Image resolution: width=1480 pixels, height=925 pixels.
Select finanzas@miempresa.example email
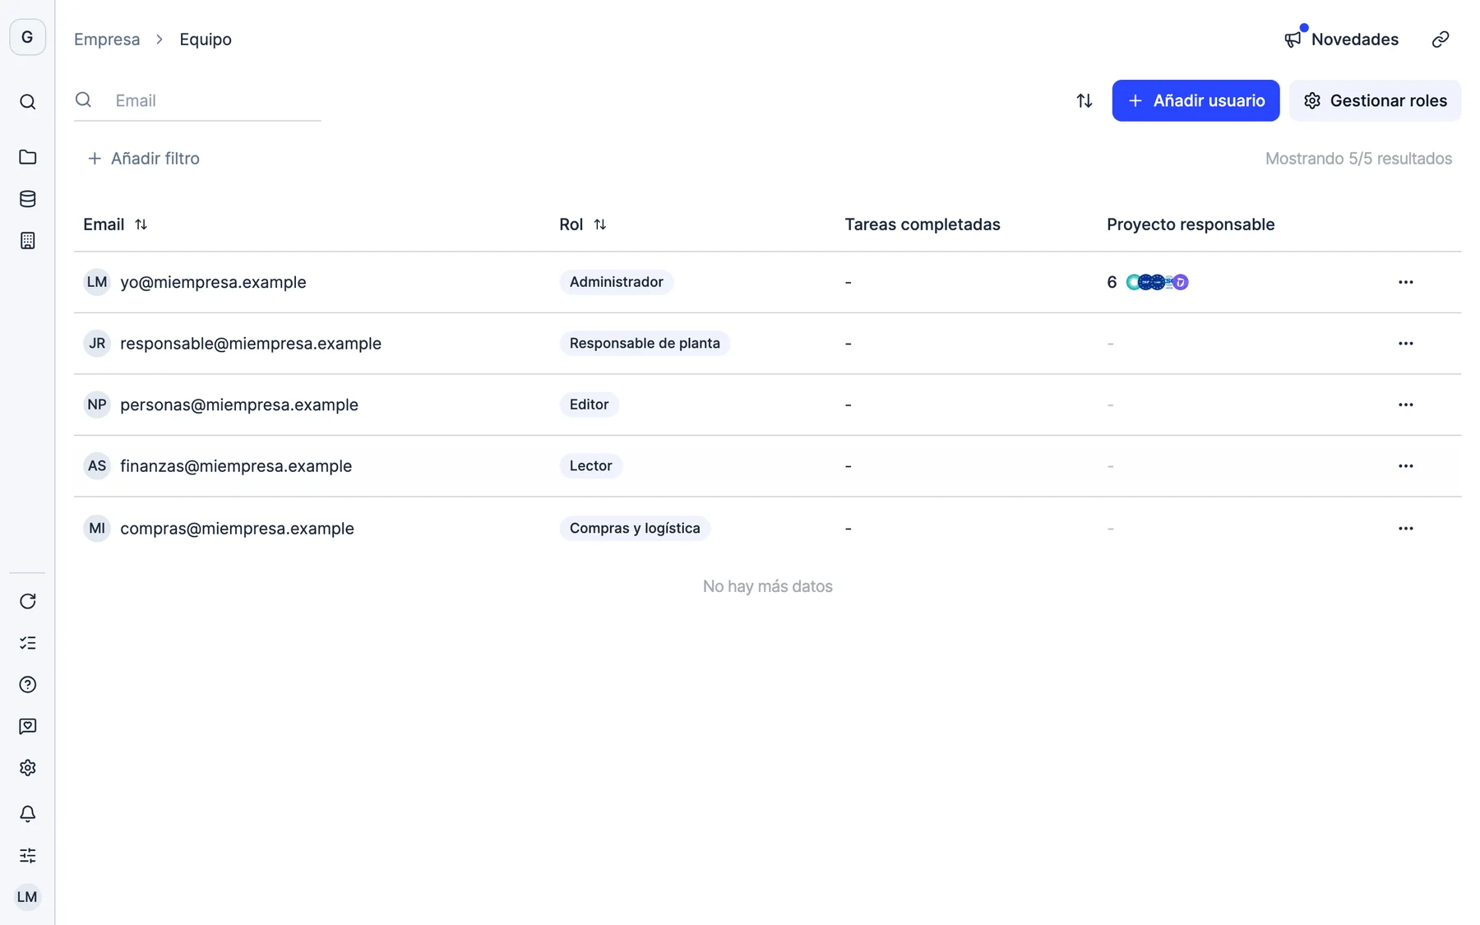(236, 466)
